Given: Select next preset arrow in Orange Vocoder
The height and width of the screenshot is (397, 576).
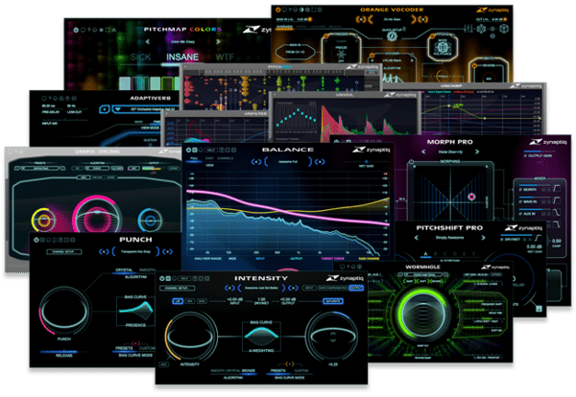Looking at the screenshot, I should (423, 19).
